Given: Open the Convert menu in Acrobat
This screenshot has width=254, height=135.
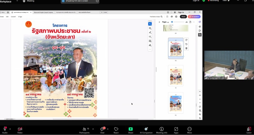Looking at the screenshot, I should (x=13, y=16).
